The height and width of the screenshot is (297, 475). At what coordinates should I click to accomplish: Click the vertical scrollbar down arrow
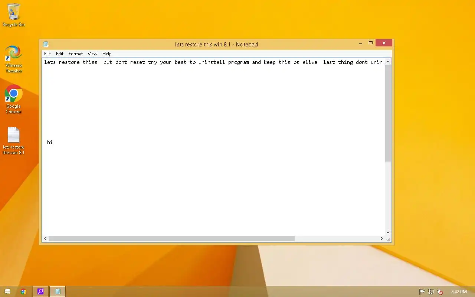pyautogui.click(x=388, y=232)
